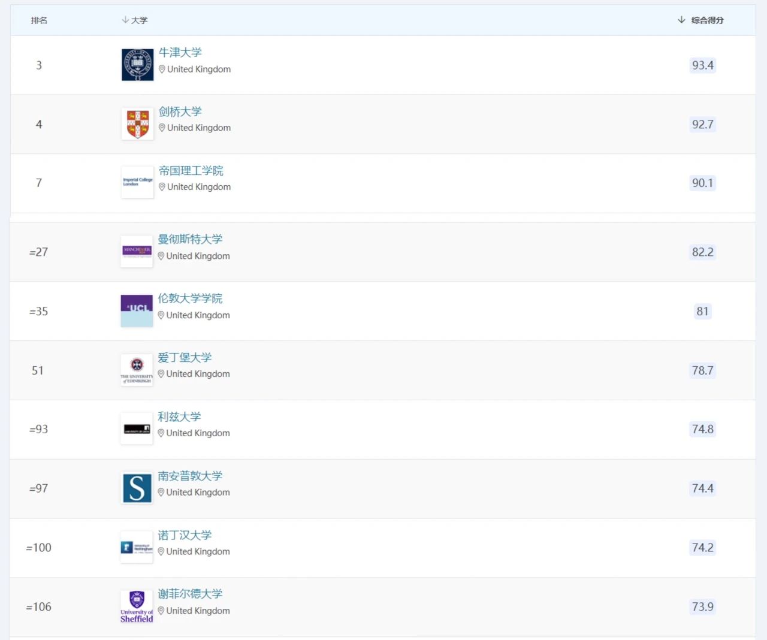Select rank 4 cell

[x=39, y=125]
